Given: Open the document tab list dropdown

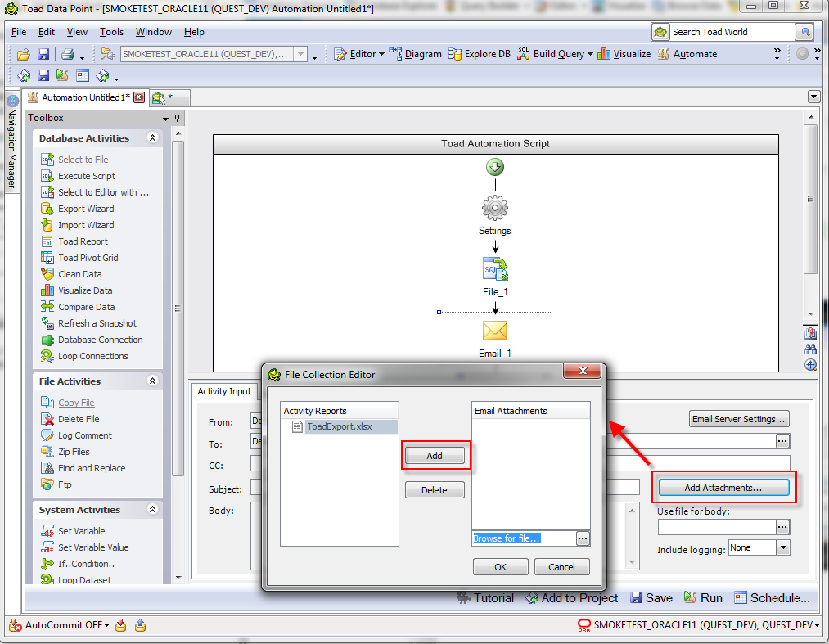Looking at the screenshot, I should click(x=813, y=97).
